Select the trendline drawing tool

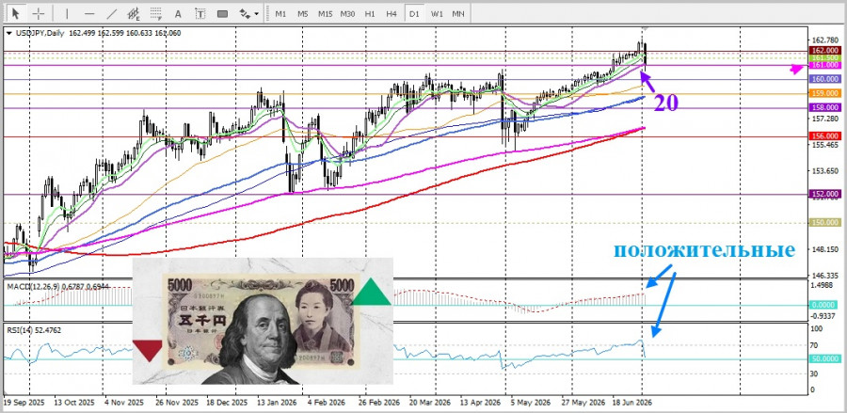tap(112, 13)
